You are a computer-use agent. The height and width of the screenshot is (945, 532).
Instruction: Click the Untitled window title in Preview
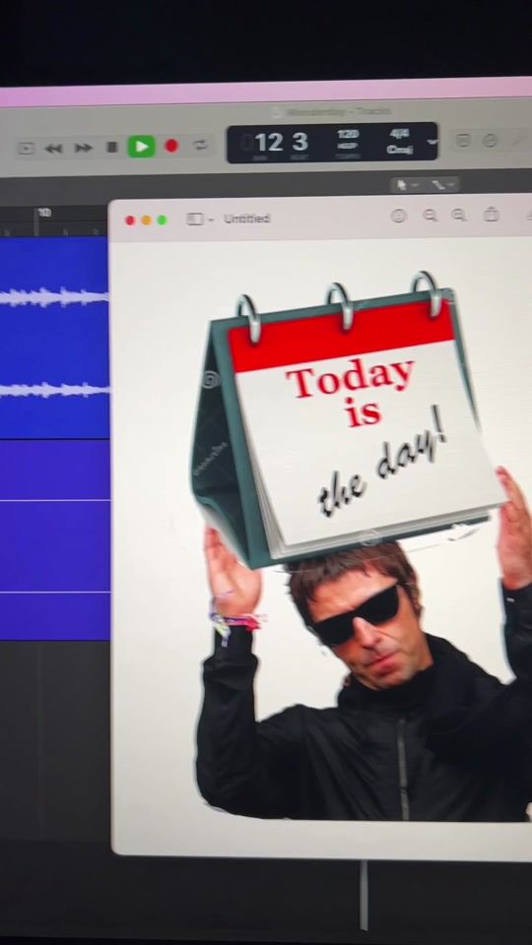click(x=247, y=219)
